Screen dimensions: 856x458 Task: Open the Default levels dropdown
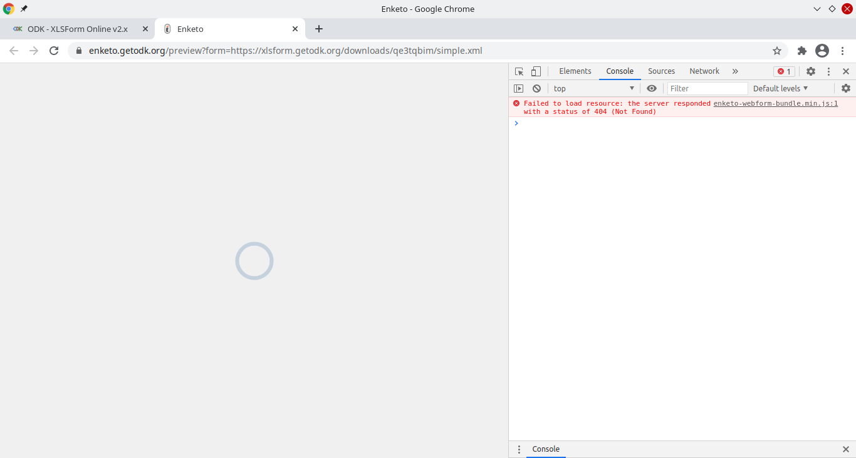(x=780, y=88)
